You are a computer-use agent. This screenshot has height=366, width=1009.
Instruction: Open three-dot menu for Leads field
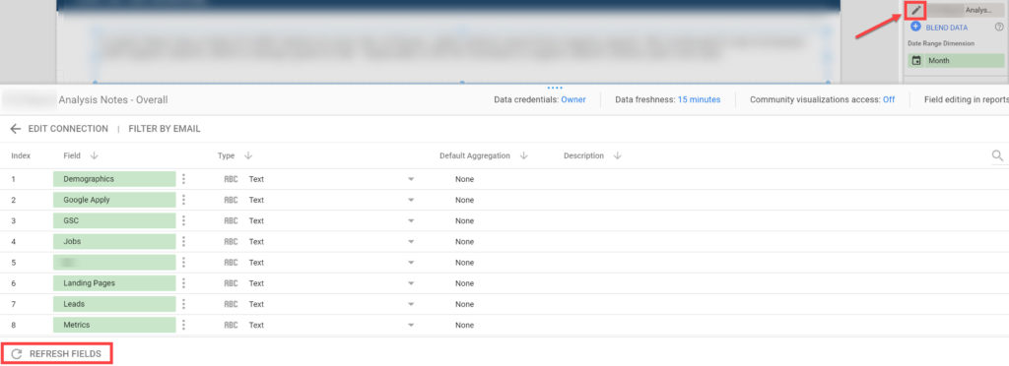(x=183, y=304)
